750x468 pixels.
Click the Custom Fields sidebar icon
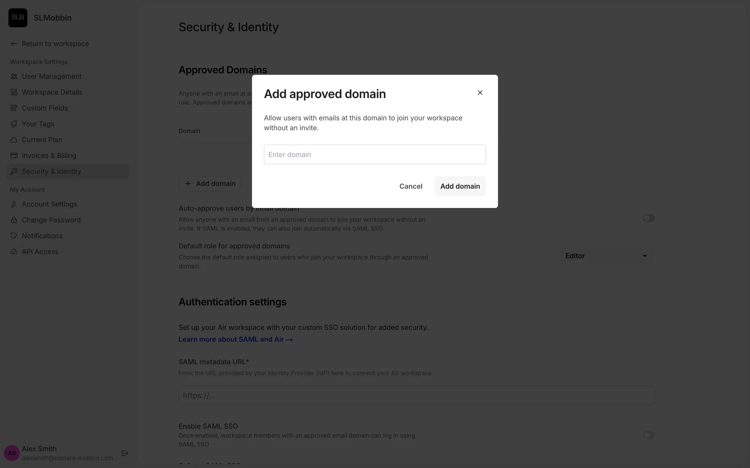14,108
